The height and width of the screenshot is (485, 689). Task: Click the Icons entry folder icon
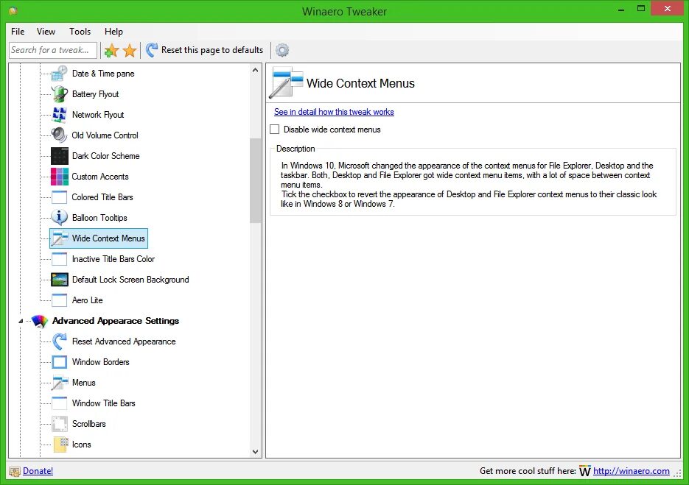click(60, 445)
